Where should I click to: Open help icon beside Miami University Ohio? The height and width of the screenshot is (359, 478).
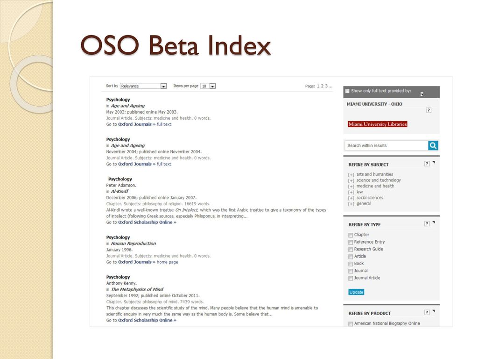[x=429, y=110]
